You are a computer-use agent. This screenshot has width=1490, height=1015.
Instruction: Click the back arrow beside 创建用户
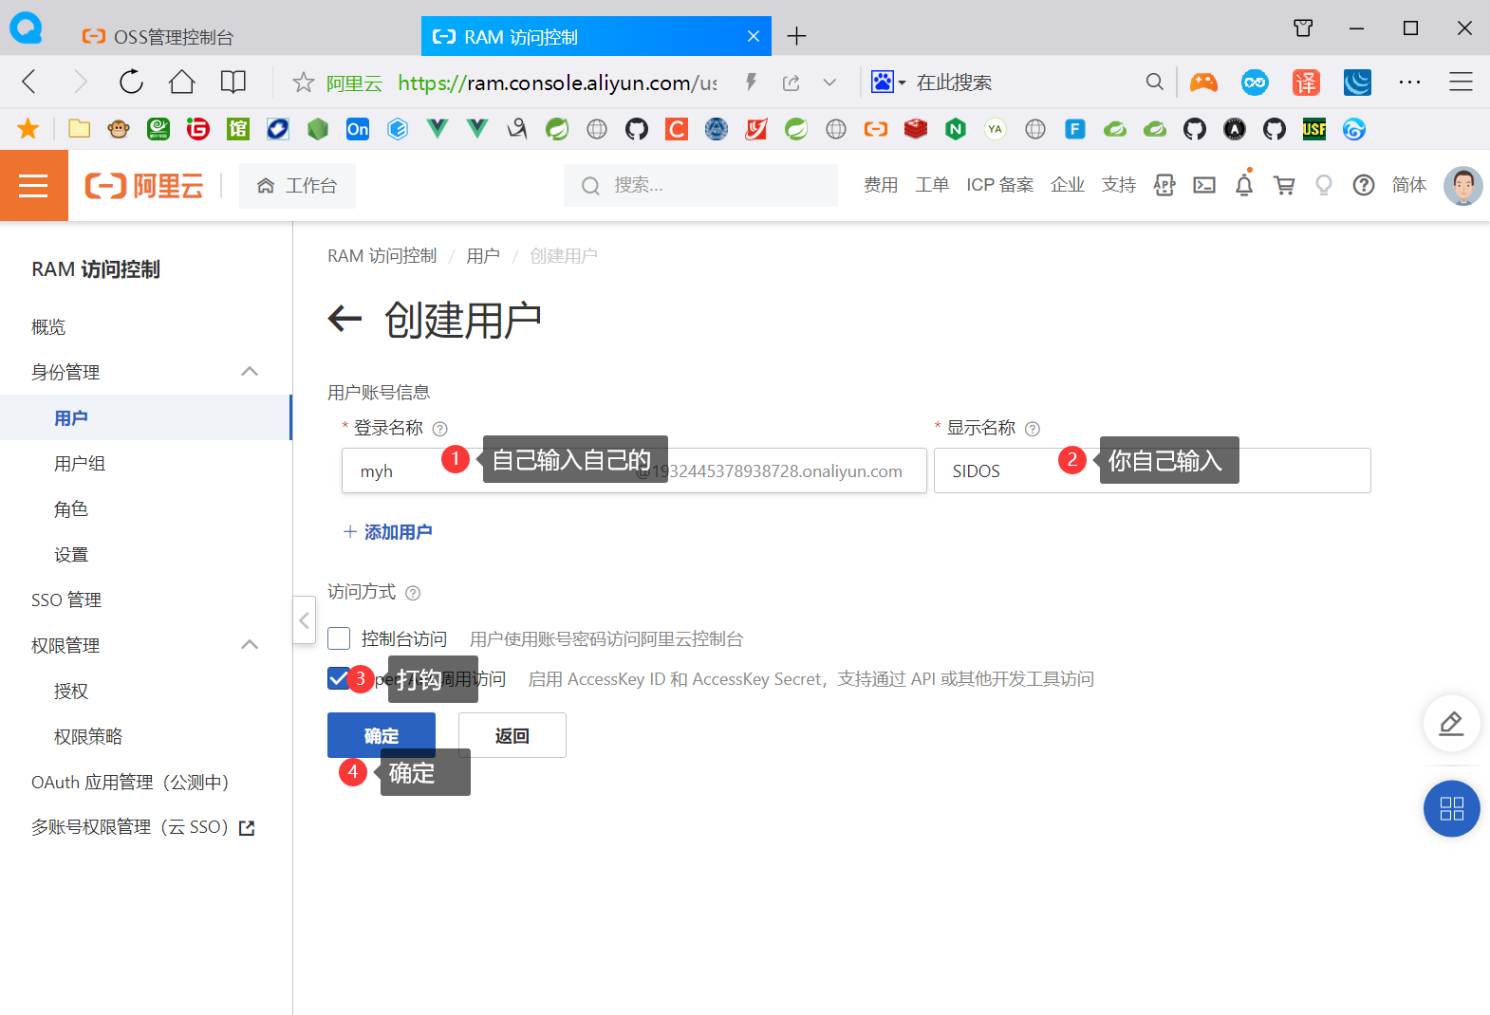[x=345, y=319]
